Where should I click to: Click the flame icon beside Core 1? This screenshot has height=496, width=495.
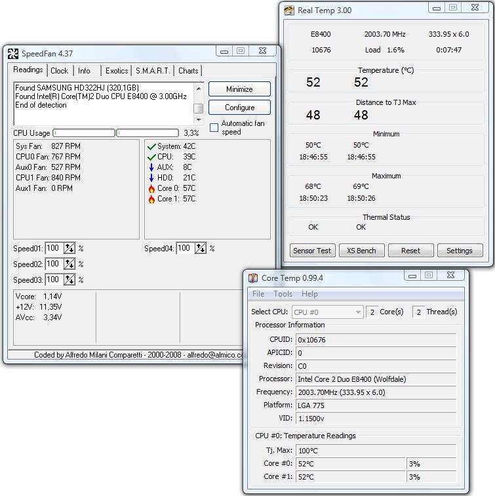(x=151, y=199)
